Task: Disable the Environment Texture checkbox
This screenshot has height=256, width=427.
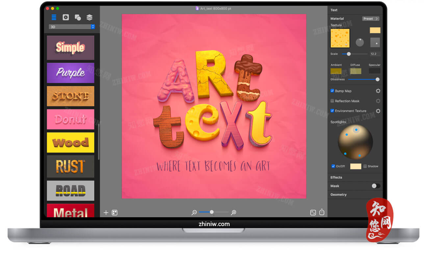Action: 332,111
